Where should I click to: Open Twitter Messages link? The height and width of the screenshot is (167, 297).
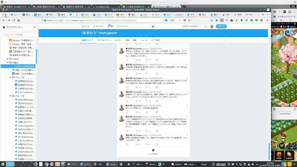pyautogui.click(x=123, y=26)
